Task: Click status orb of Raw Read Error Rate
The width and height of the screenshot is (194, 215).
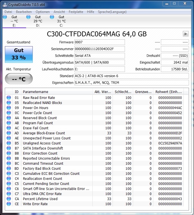Action: tap(9, 98)
